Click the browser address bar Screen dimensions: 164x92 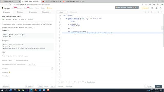coord(77,4)
